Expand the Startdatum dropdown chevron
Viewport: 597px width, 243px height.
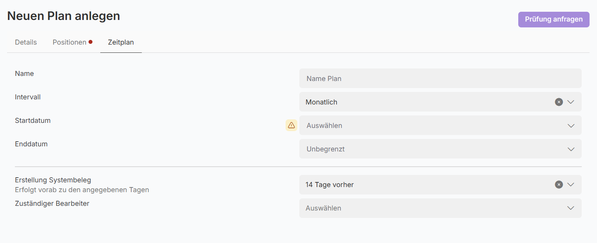(x=571, y=126)
